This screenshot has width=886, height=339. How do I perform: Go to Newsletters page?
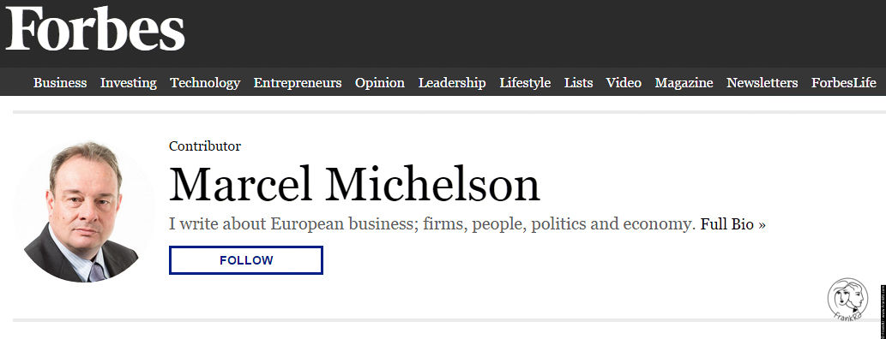point(762,83)
